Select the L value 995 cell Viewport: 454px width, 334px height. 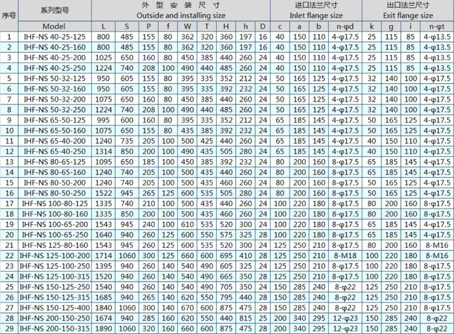click(x=104, y=120)
